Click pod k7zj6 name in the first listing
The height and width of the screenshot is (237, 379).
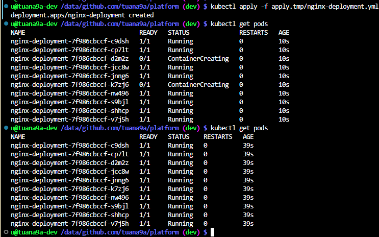70,85
